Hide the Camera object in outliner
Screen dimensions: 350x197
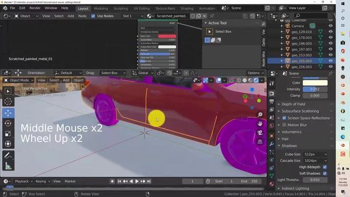tap(330, 26)
